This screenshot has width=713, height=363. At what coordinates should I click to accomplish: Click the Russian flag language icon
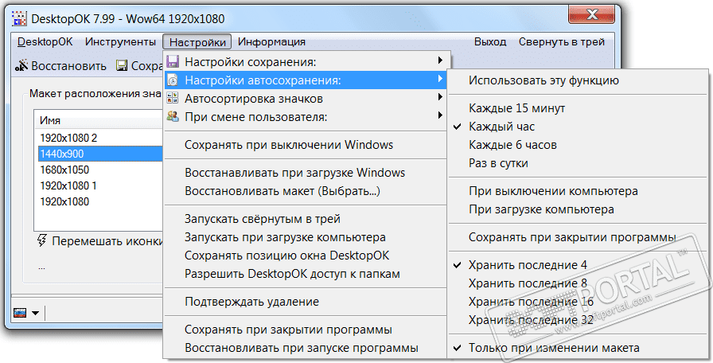pyautogui.click(x=21, y=312)
